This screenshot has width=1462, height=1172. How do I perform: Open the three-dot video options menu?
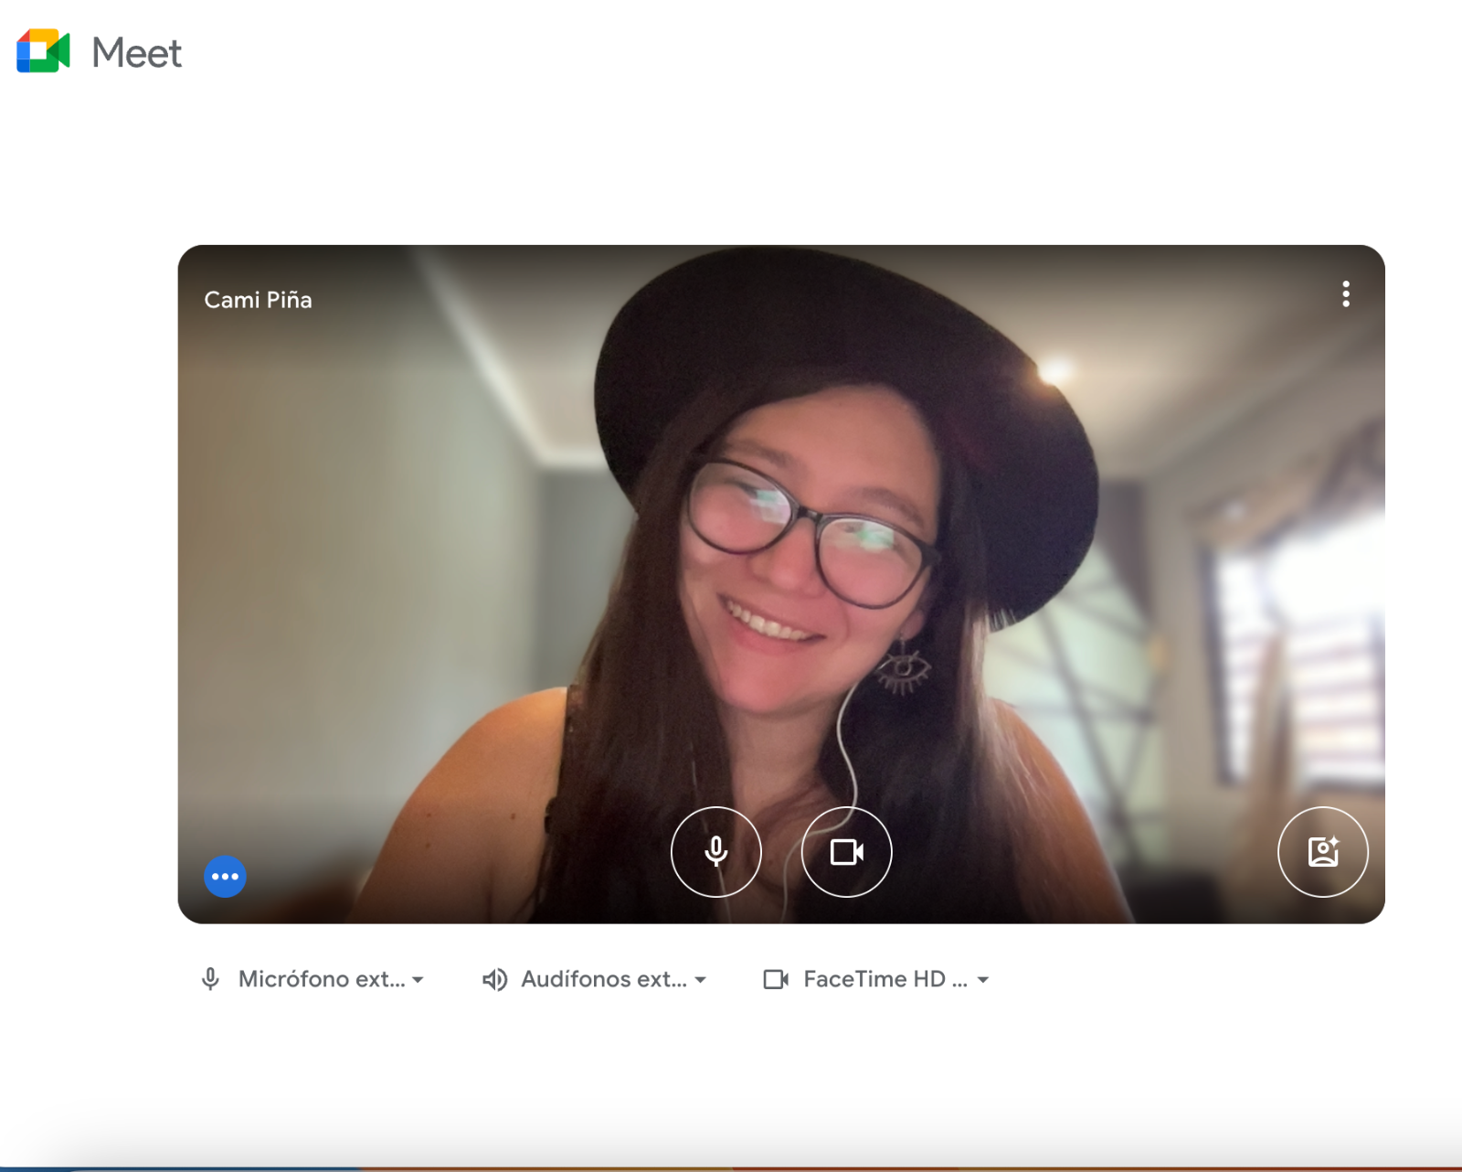[x=1345, y=293]
